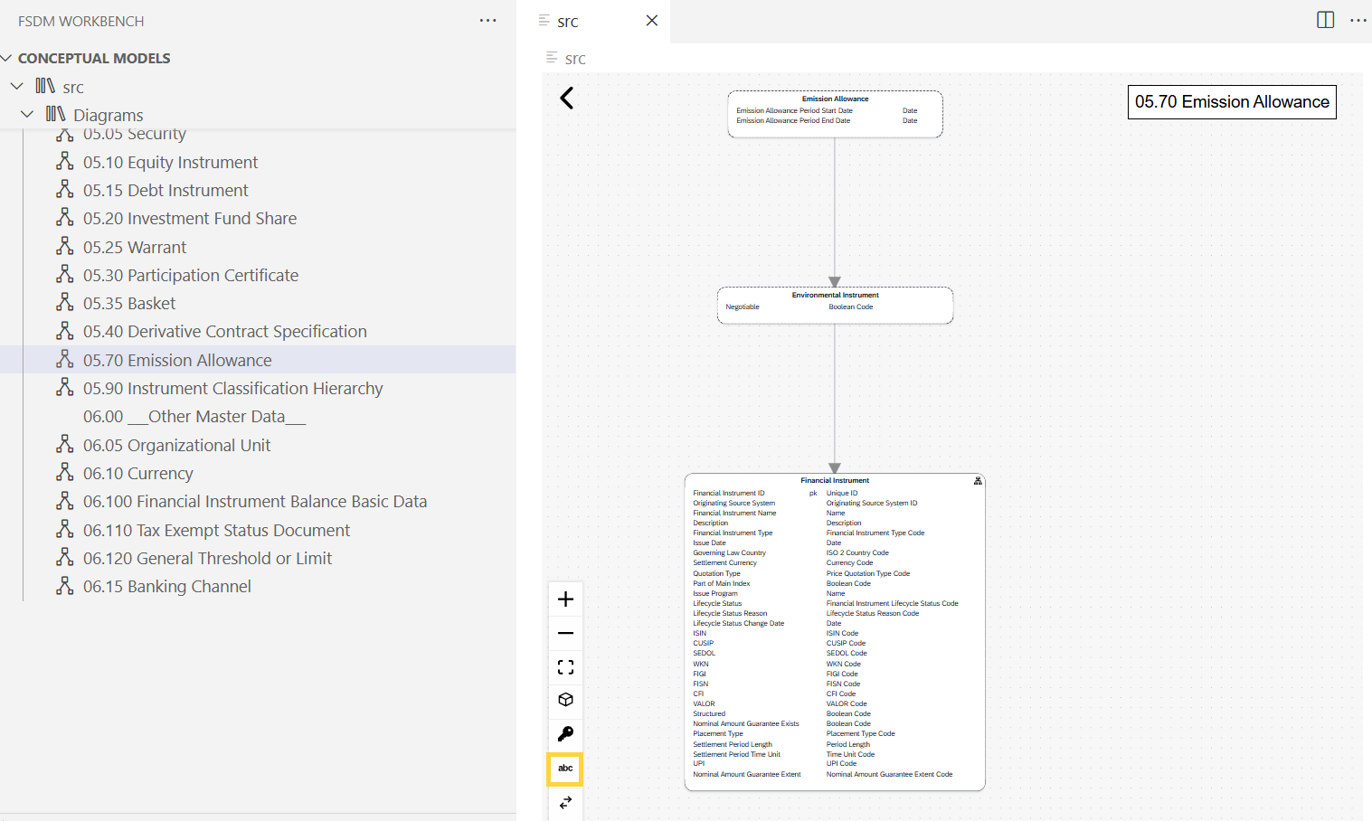Open FSDM Workbench more actions menu

(x=487, y=20)
